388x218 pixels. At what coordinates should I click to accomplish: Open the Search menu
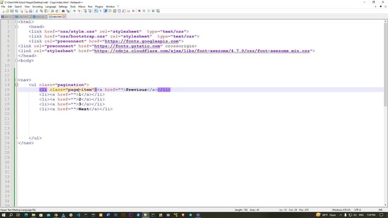(18, 7)
